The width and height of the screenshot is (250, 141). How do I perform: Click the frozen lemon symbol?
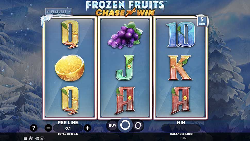point(70,68)
